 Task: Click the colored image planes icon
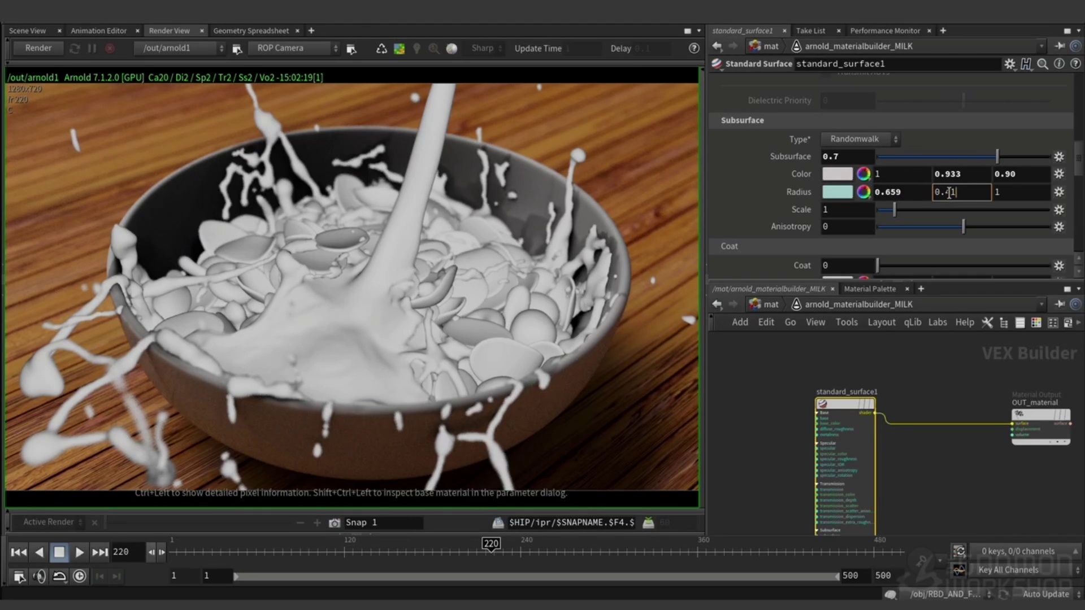tap(399, 49)
